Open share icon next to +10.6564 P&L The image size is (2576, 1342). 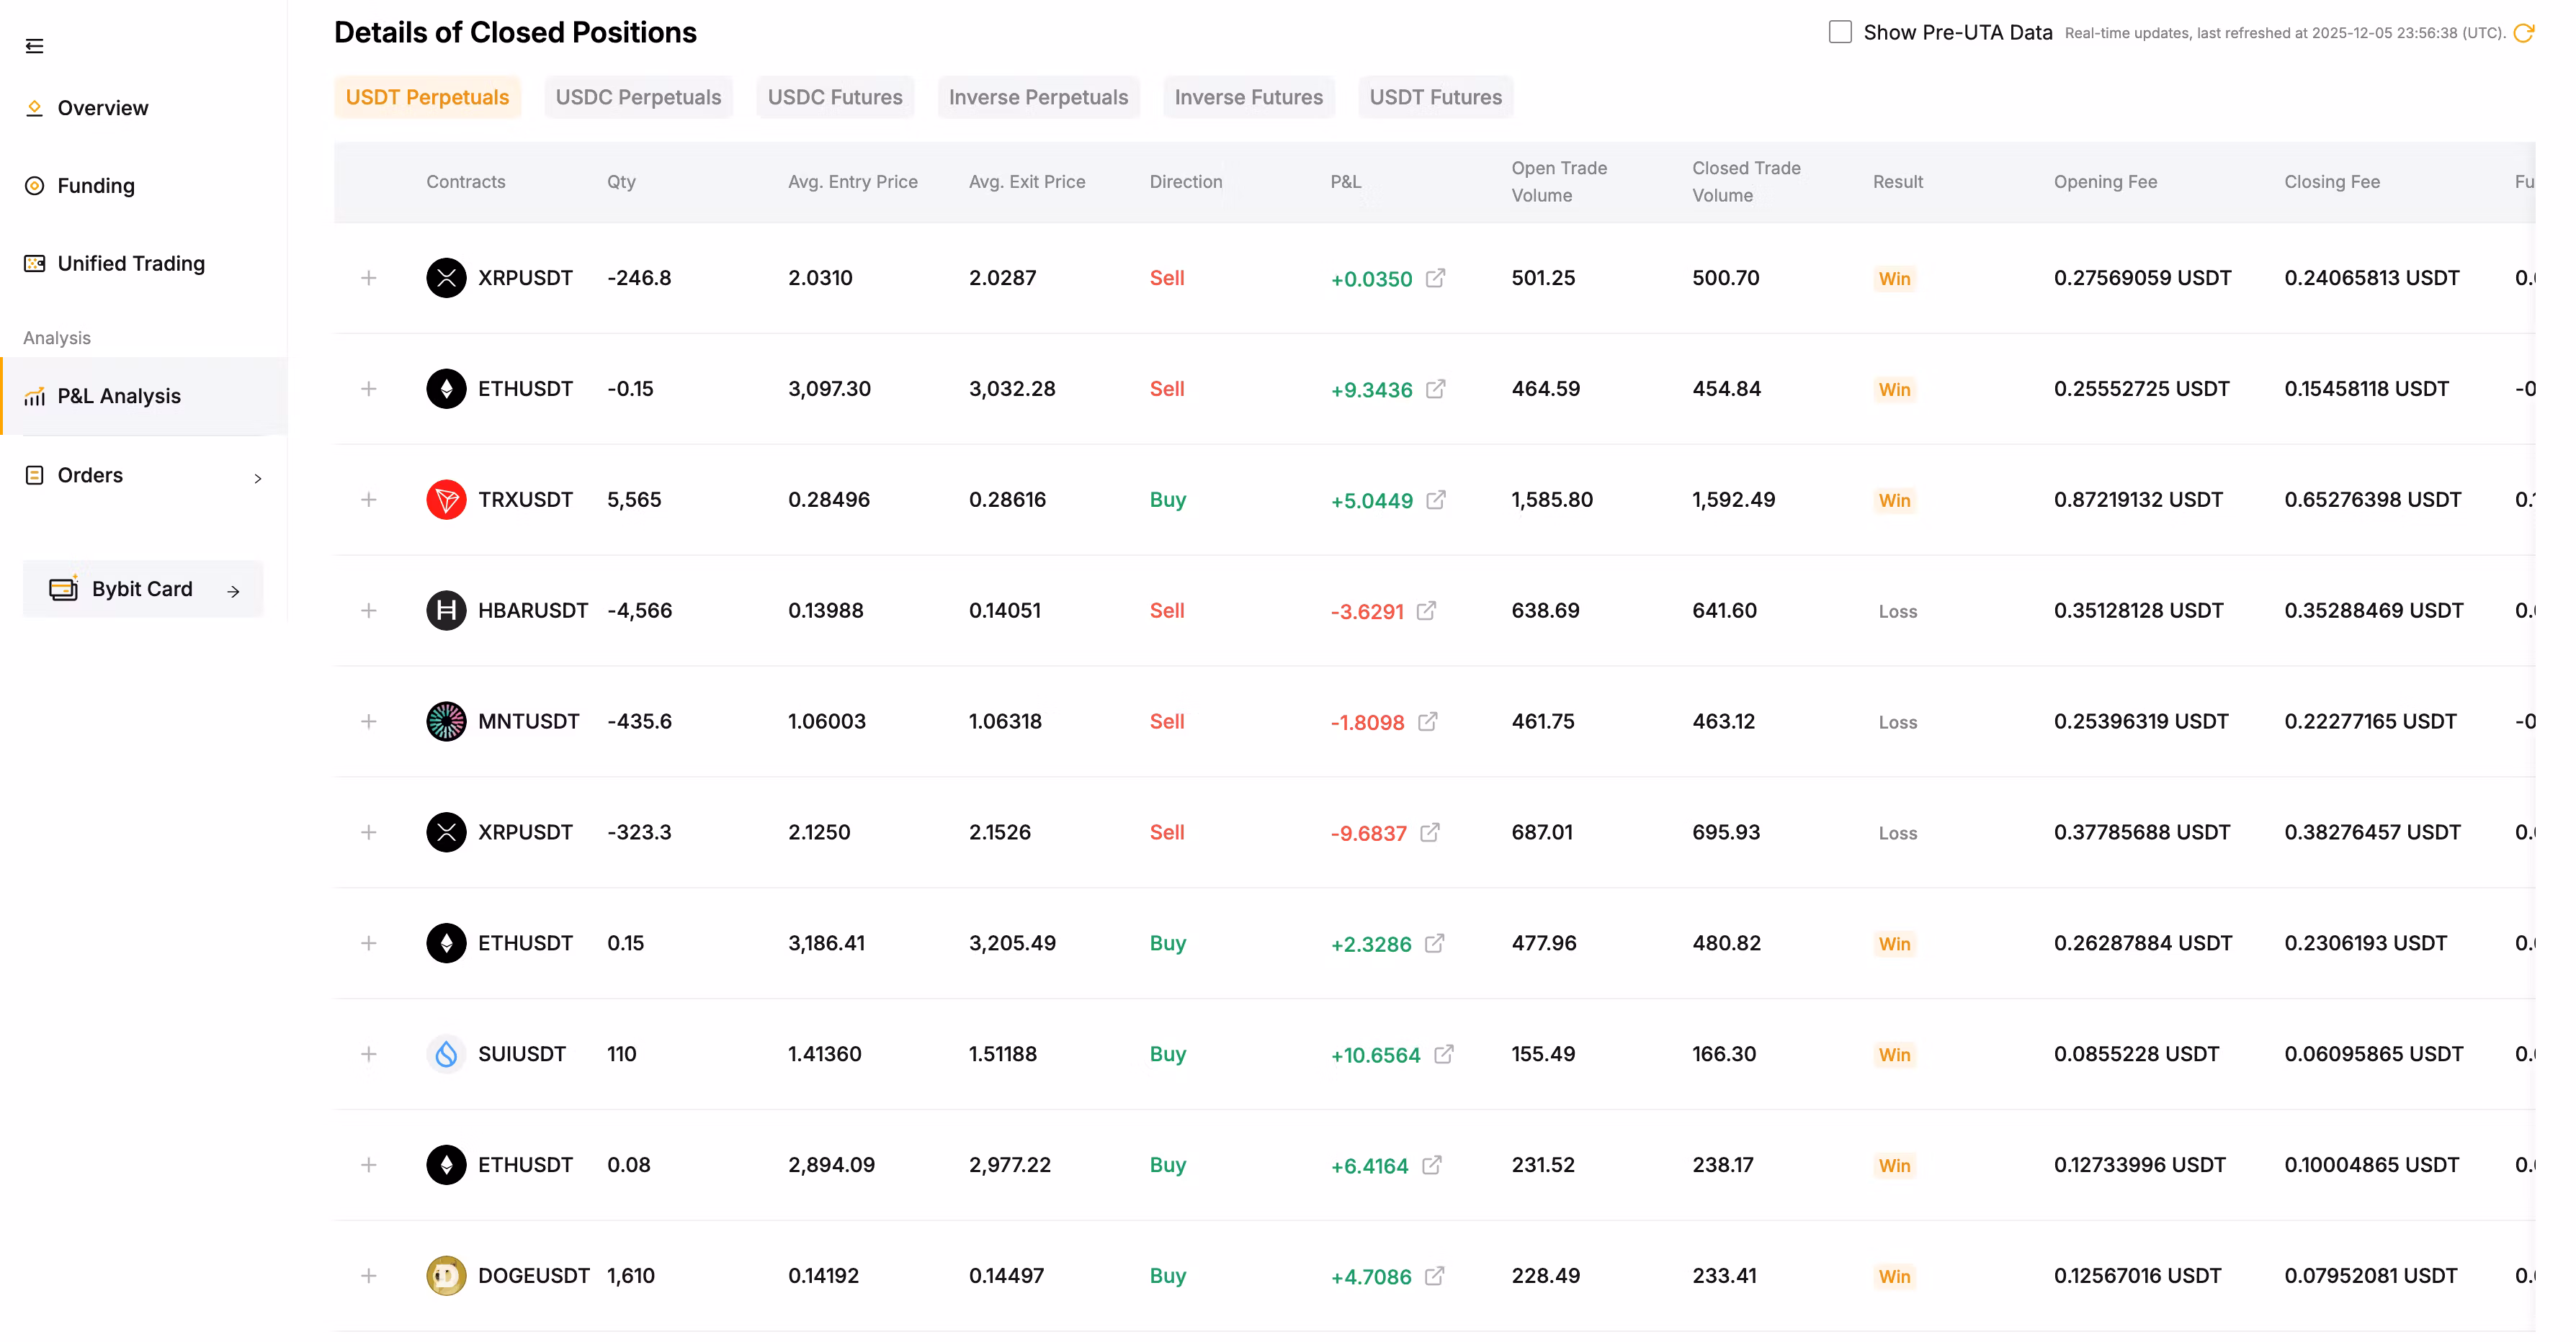pyautogui.click(x=1443, y=1054)
